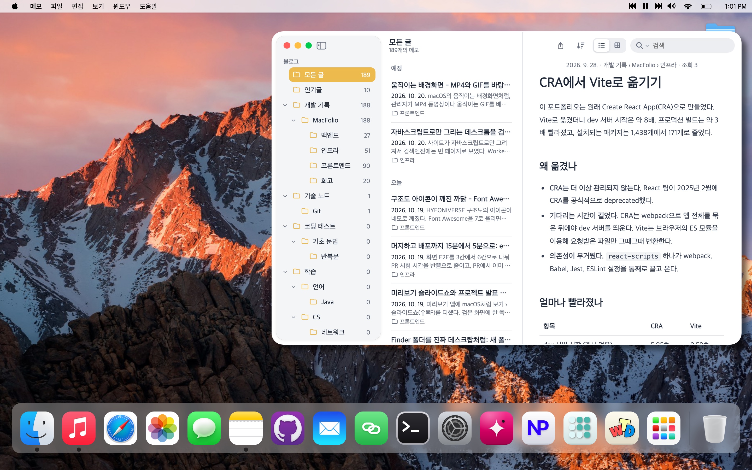Select the 백엔드 folder
This screenshot has height=470, width=752.
[332, 135]
